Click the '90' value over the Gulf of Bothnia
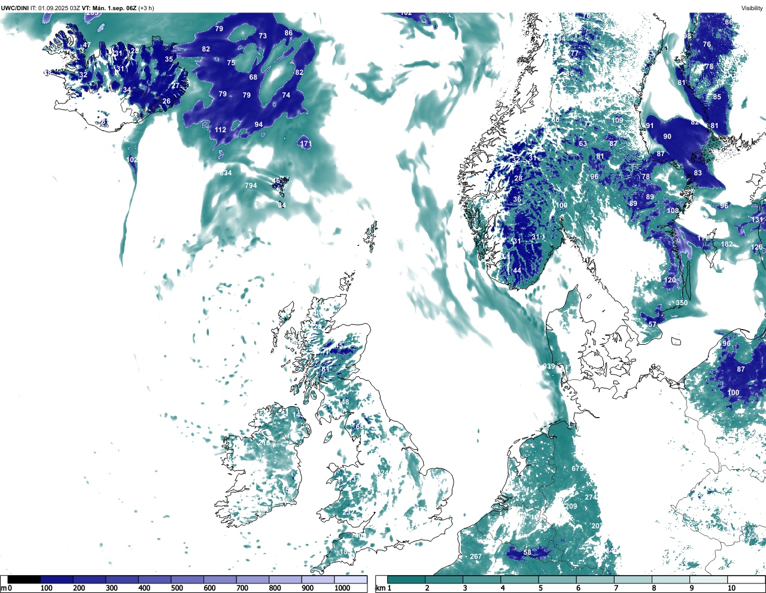Screen dimensions: 766x593 pos(667,136)
